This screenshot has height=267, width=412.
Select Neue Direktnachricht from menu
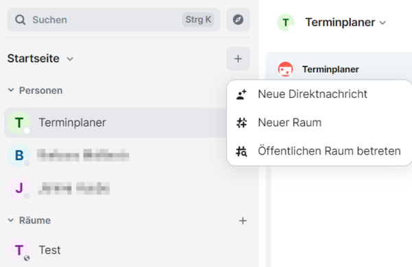(x=319, y=94)
